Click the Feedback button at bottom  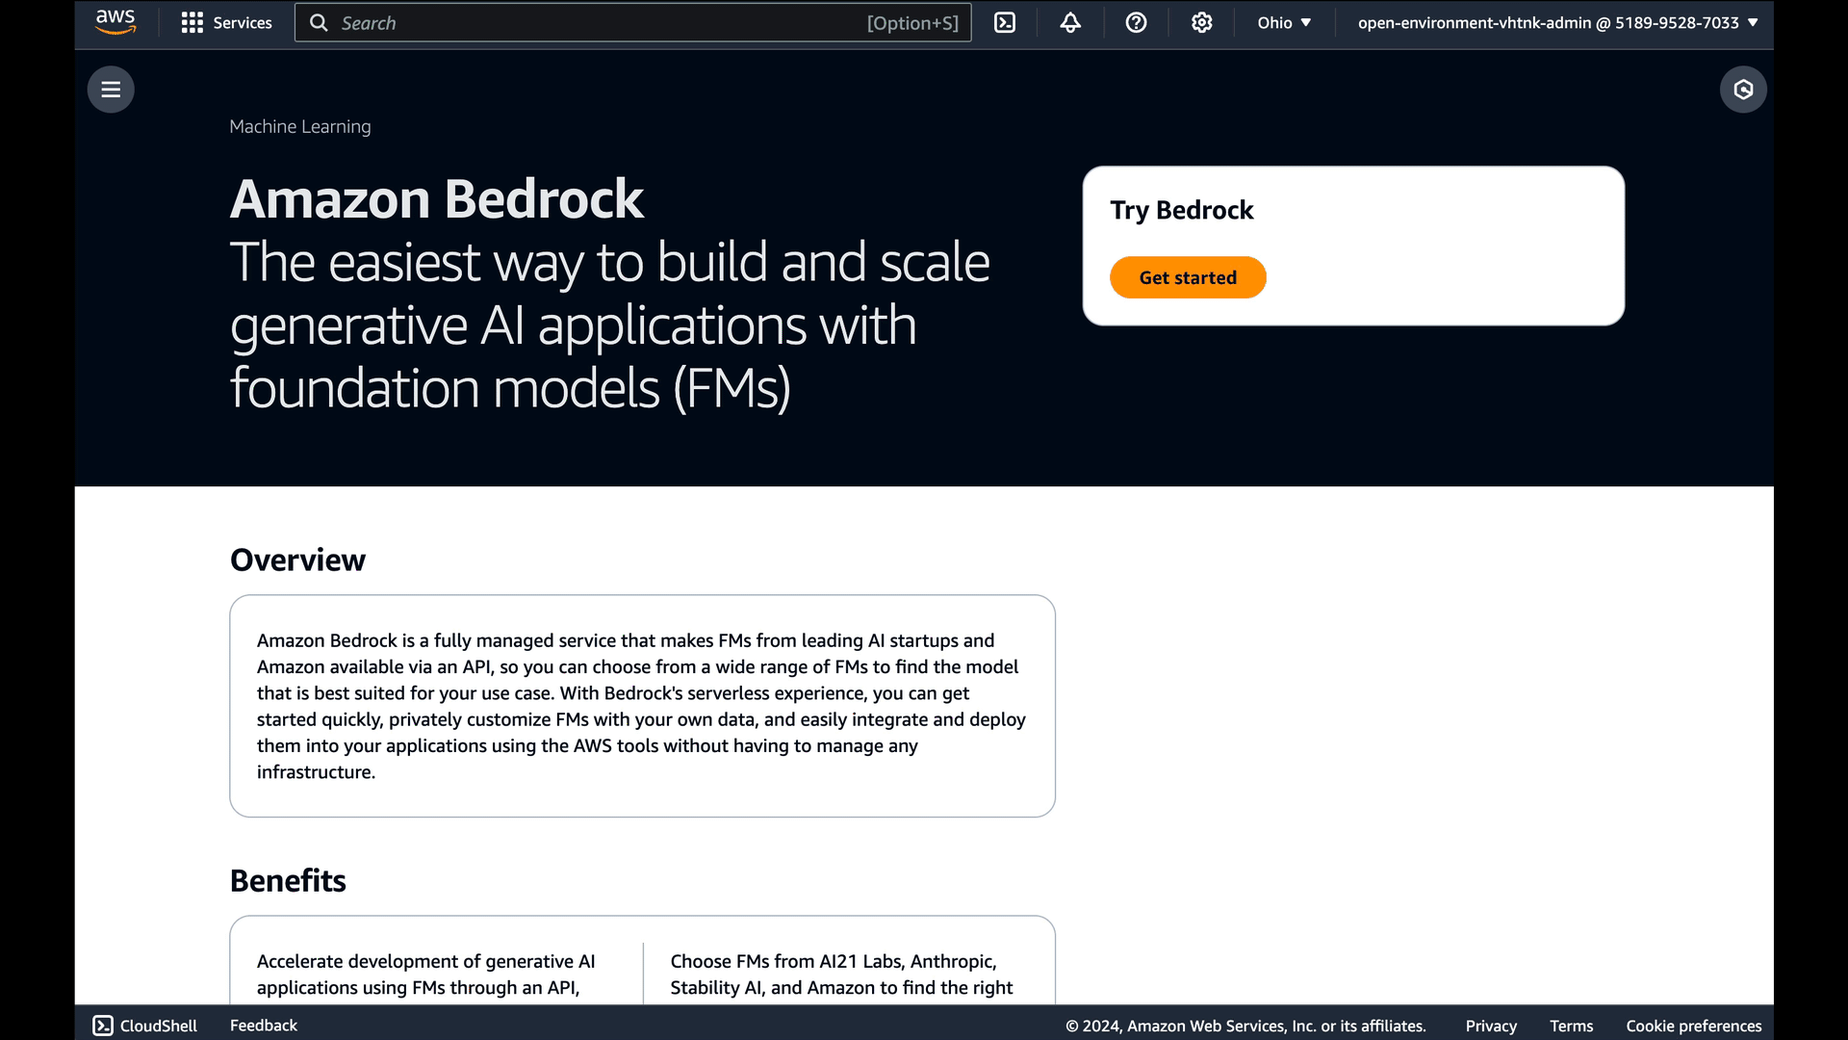(x=263, y=1025)
